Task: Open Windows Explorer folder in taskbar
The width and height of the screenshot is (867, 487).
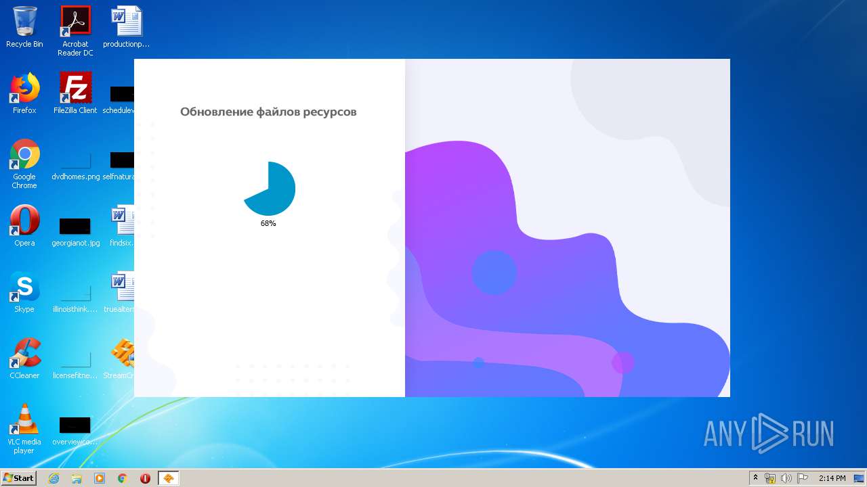Action: click(77, 478)
